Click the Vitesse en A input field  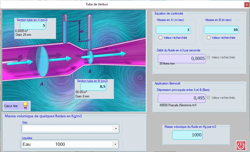[173, 30]
